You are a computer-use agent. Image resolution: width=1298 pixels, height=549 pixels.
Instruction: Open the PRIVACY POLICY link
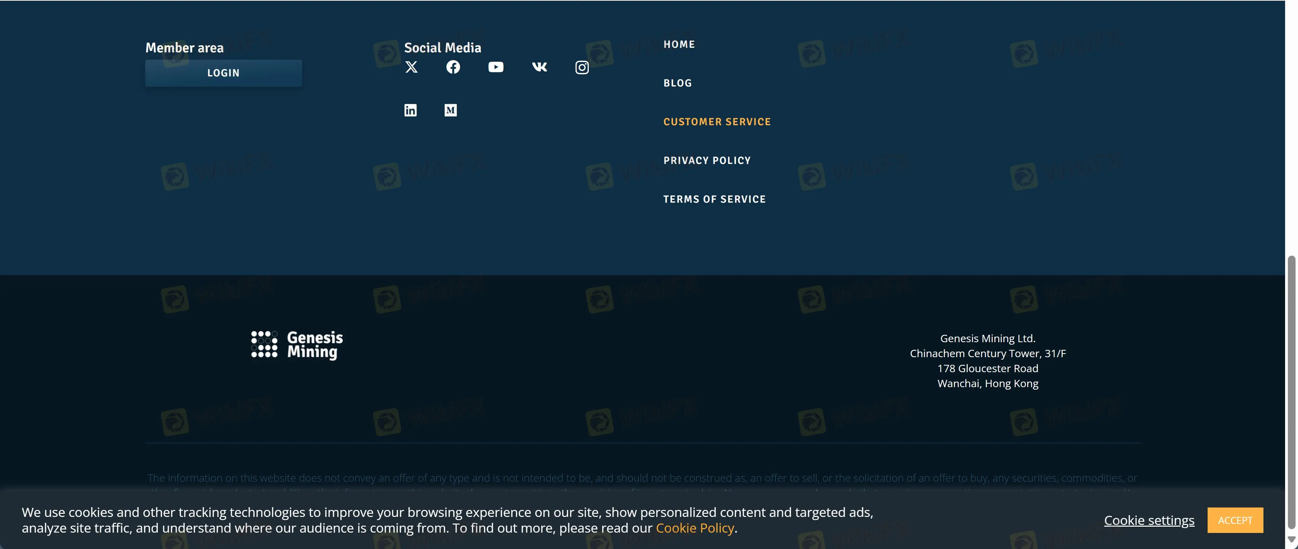(x=706, y=161)
